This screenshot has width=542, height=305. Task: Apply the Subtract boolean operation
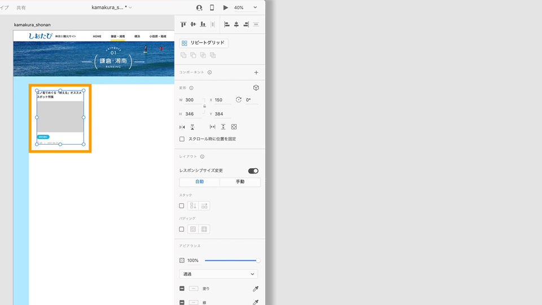[x=193, y=55]
